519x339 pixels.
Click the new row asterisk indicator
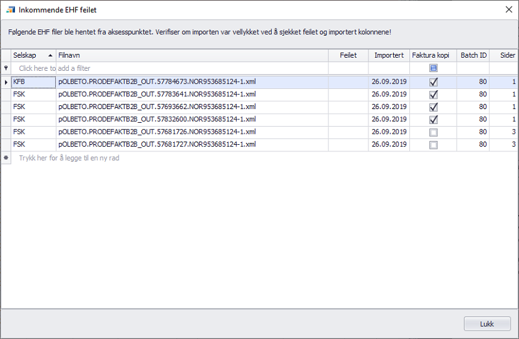(x=6, y=158)
